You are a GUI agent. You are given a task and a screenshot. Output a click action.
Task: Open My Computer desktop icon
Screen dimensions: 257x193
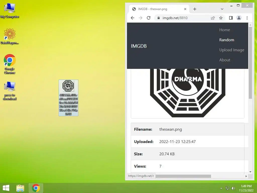pos(10,11)
